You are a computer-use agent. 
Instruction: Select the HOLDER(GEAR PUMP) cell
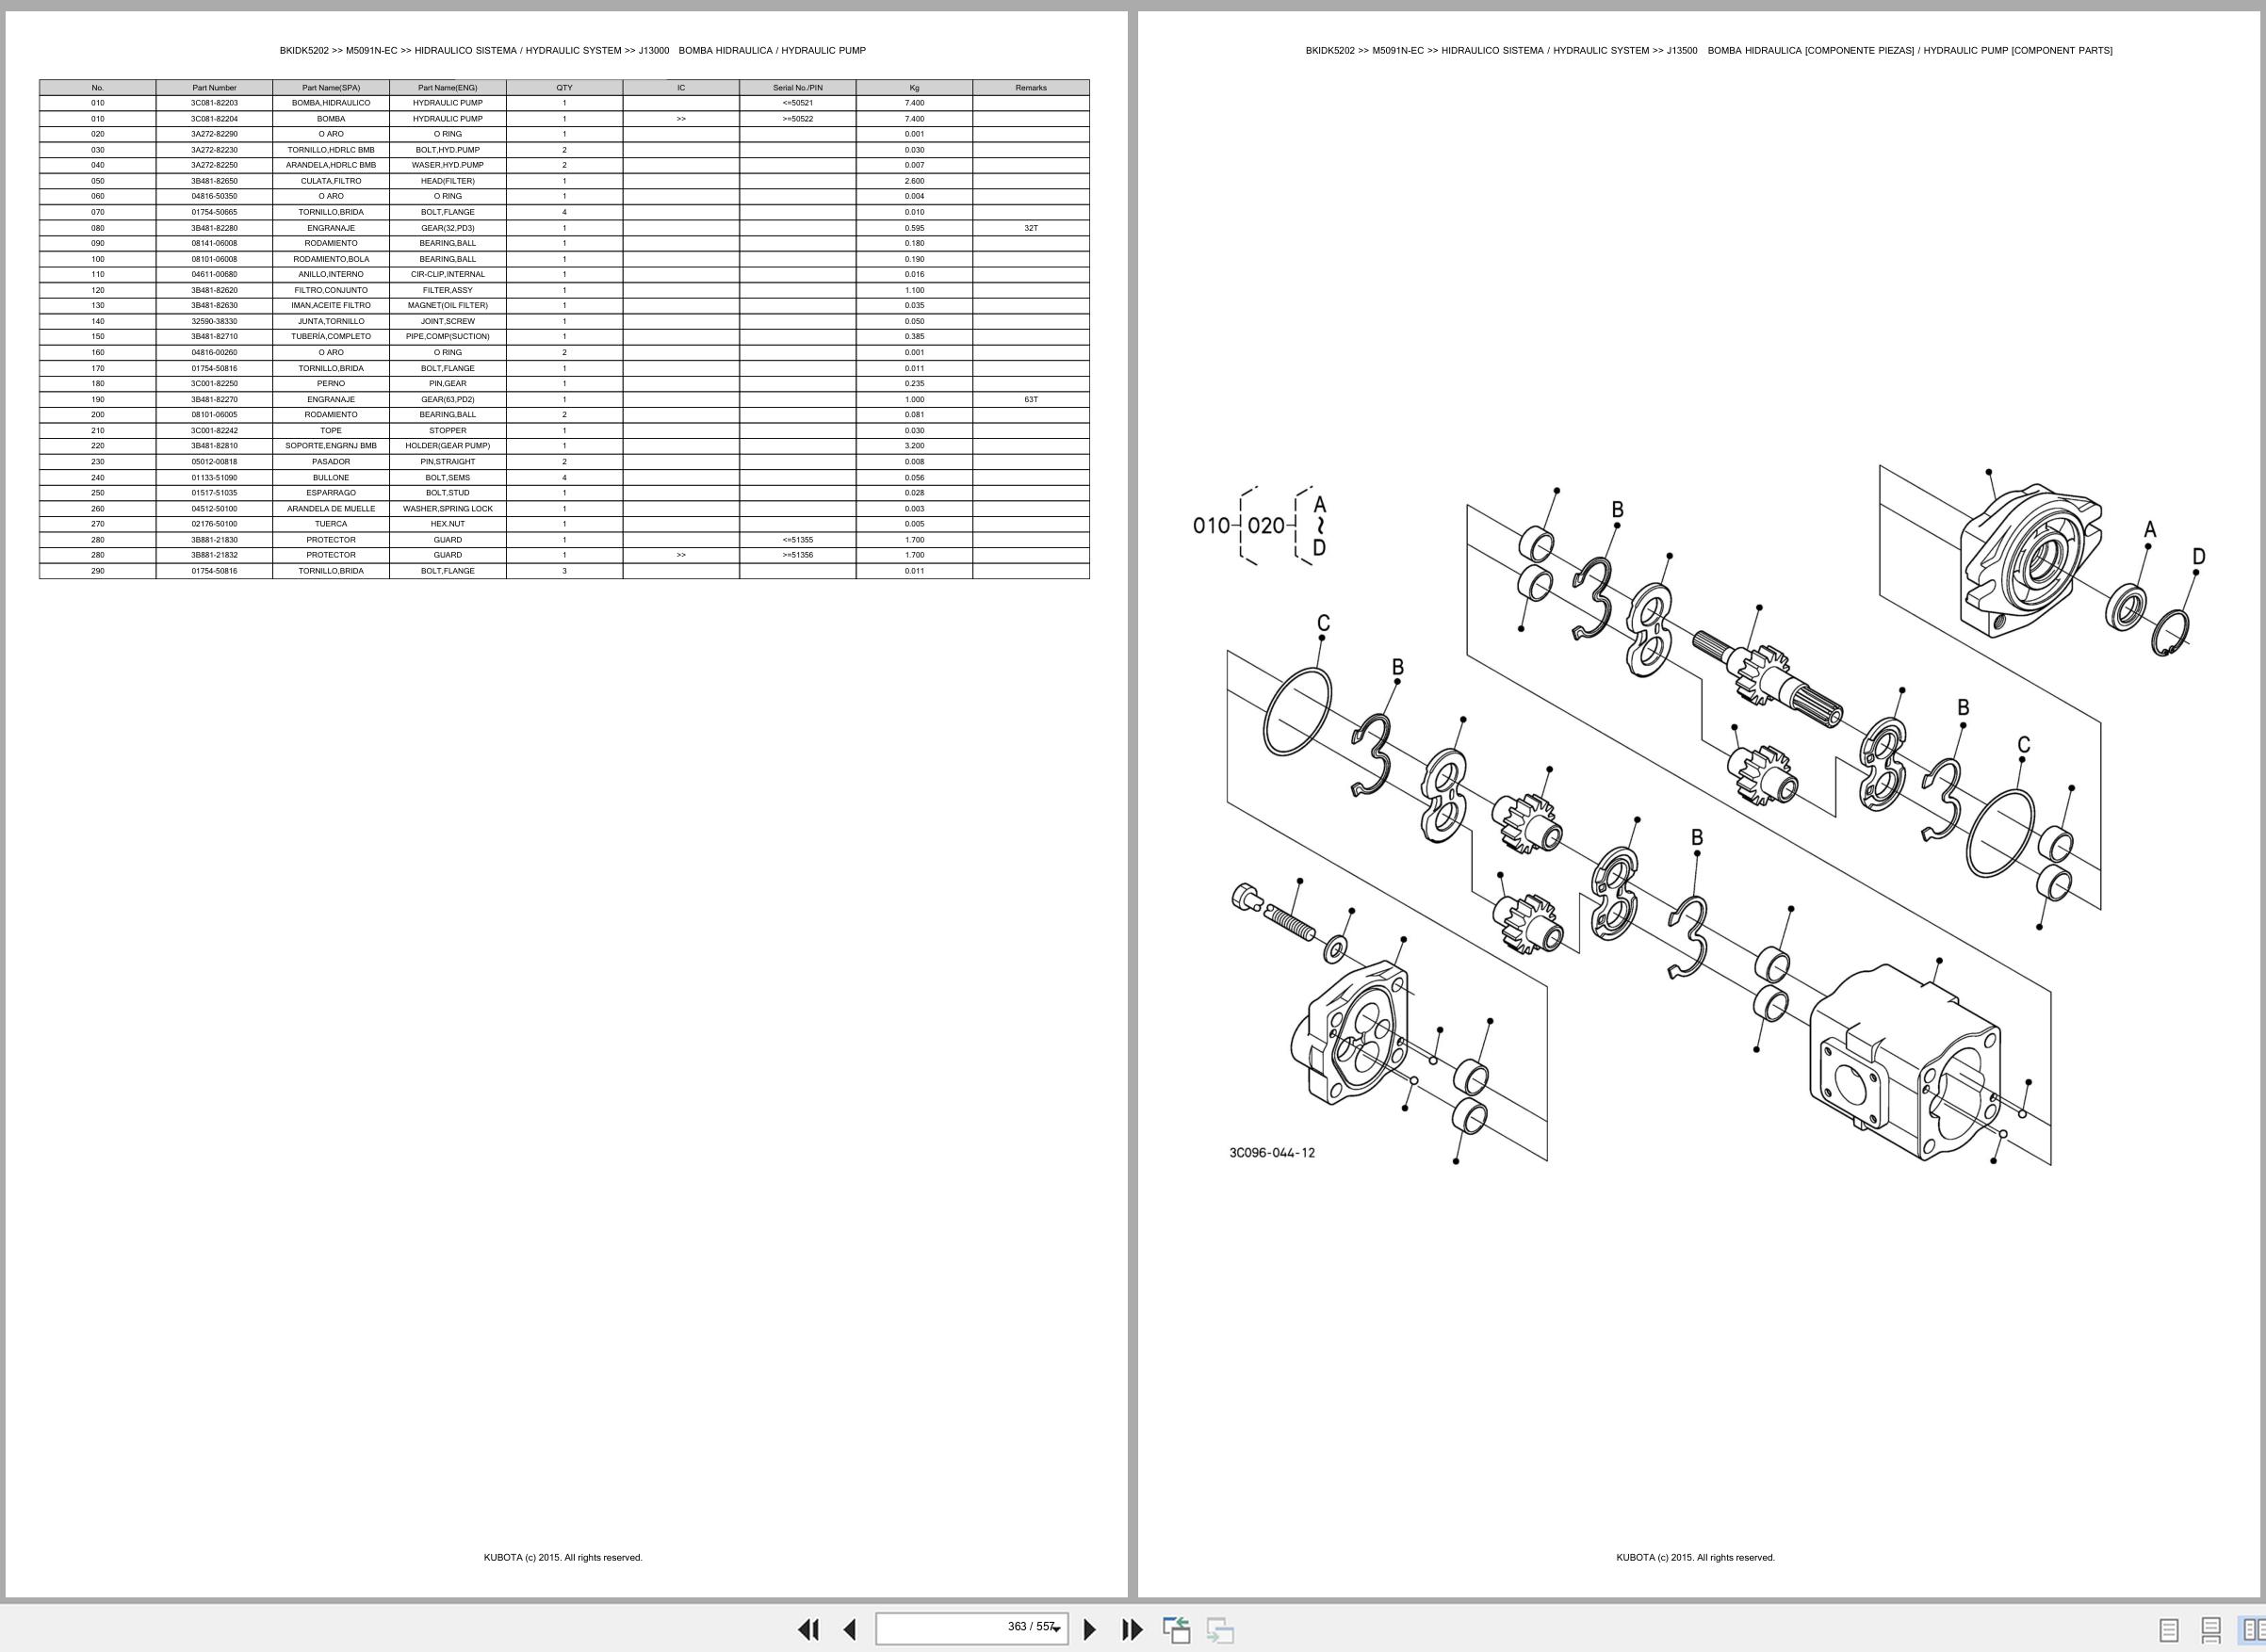(x=448, y=445)
